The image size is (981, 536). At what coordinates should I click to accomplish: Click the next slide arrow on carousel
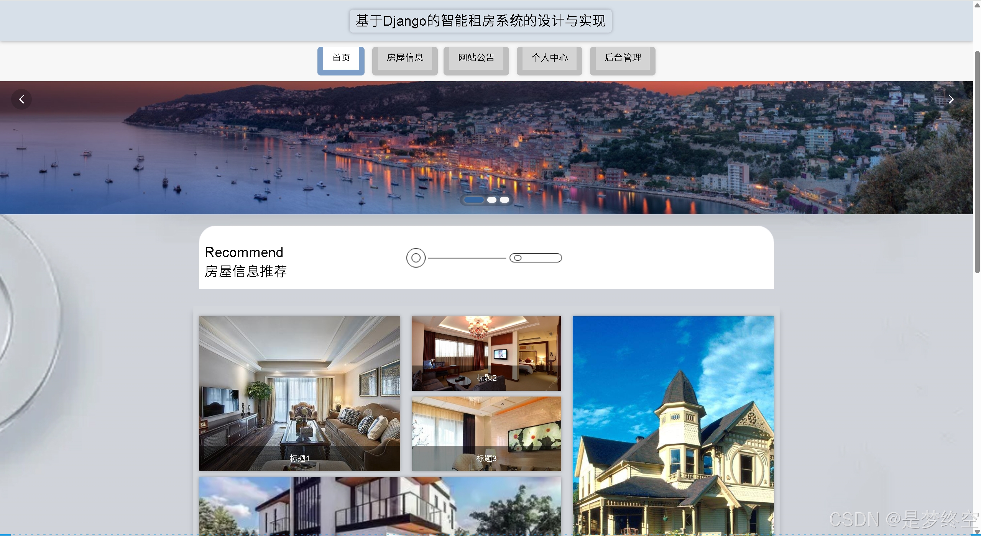coord(951,100)
